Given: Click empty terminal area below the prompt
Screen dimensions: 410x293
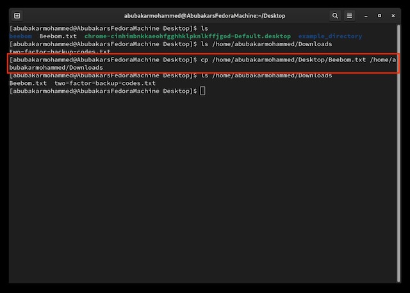Looking at the screenshot, I should click(x=205, y=192).
